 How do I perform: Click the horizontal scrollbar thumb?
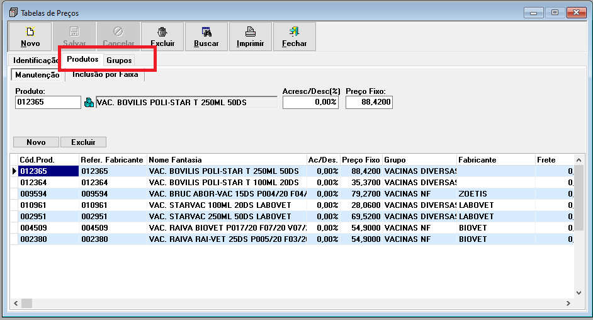tap(26, 304)
